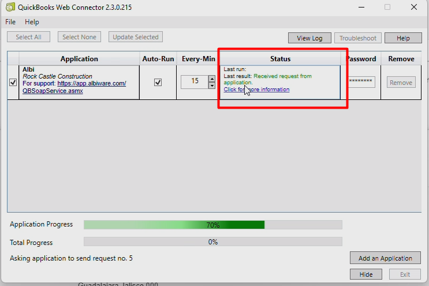Open the File menu

[x=10, y=22]
